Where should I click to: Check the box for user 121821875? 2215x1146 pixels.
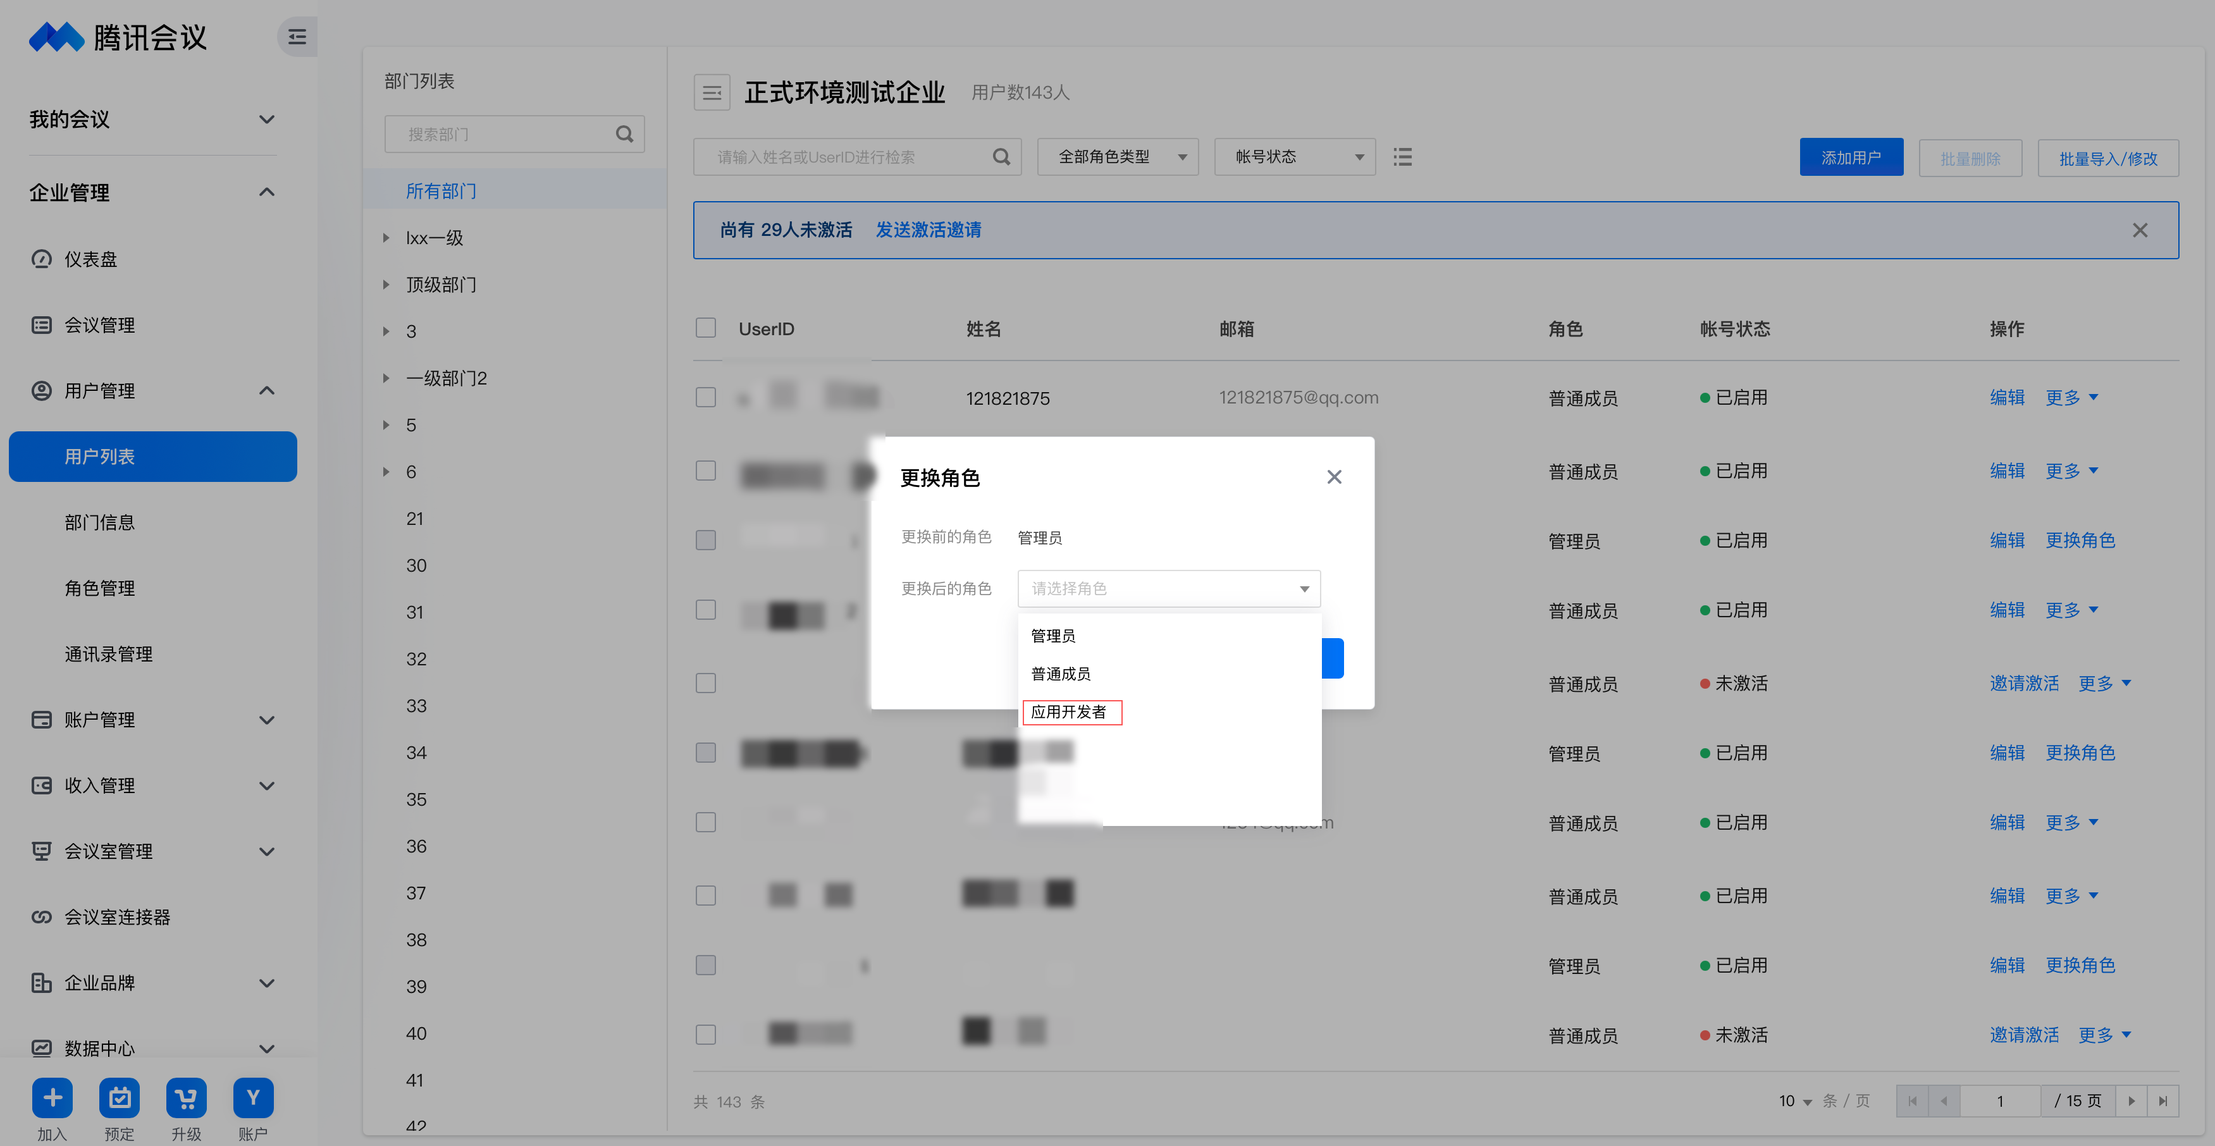705,397
